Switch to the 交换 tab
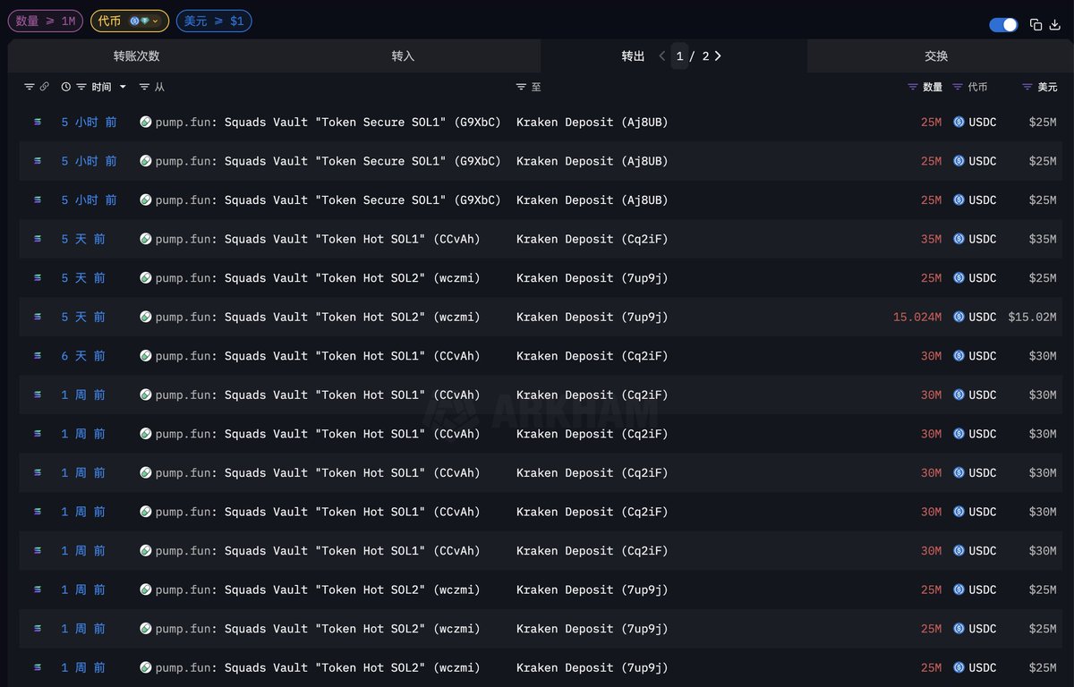This screenshot has width=1074, height=687. (936, 55)
